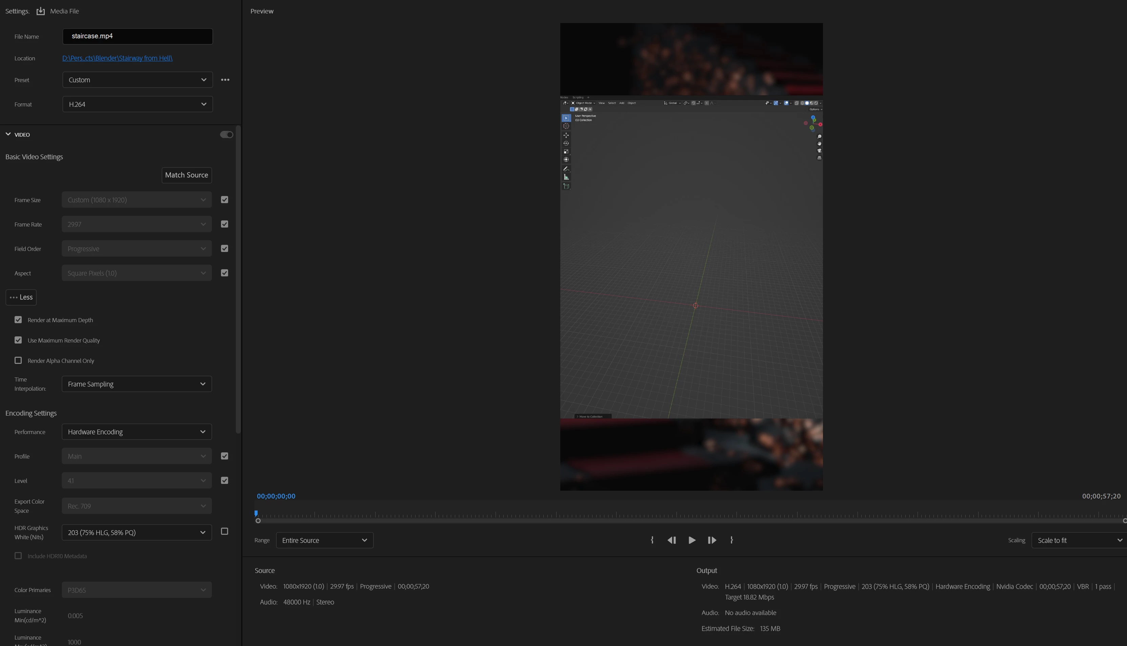Click the Match Source button
This screenshot has height=646, width=1127.
point(186,175)
